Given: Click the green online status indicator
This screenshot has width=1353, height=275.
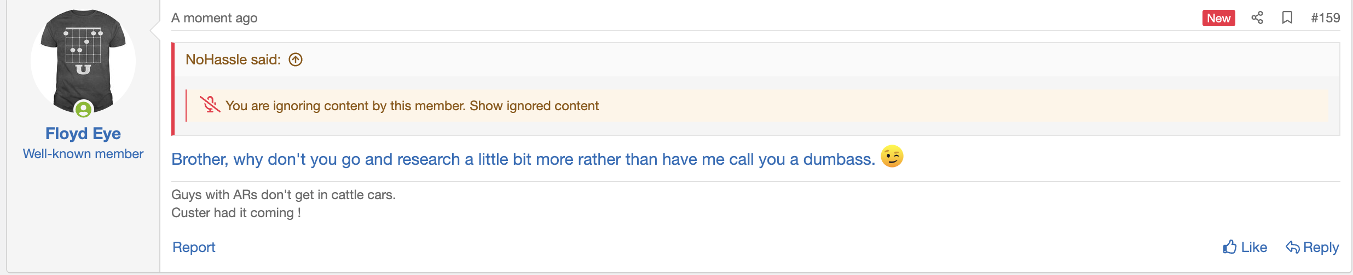Looking at the screenshot, I should [83, 110].
